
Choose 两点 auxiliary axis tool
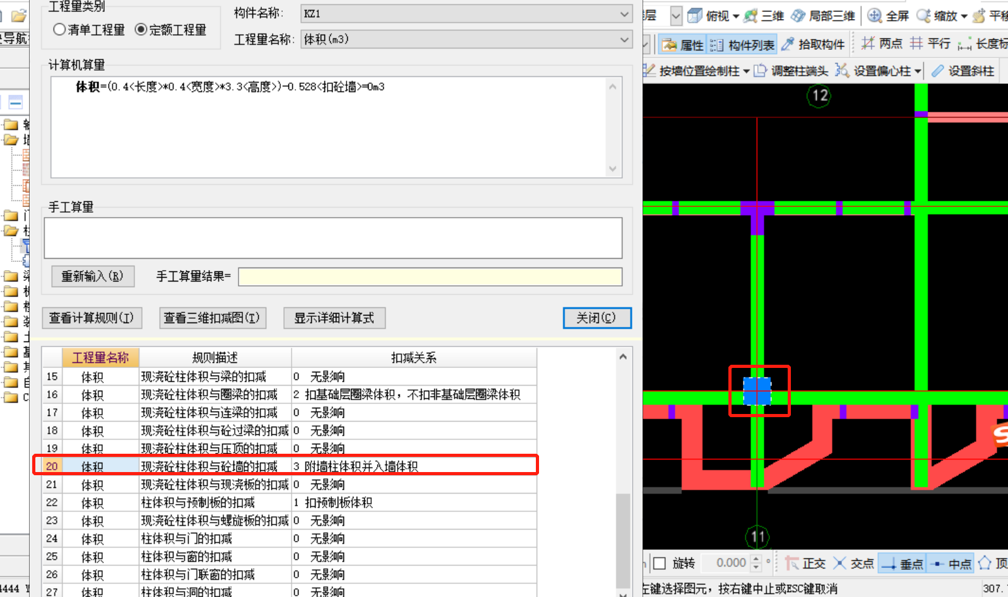pos(882,44)
